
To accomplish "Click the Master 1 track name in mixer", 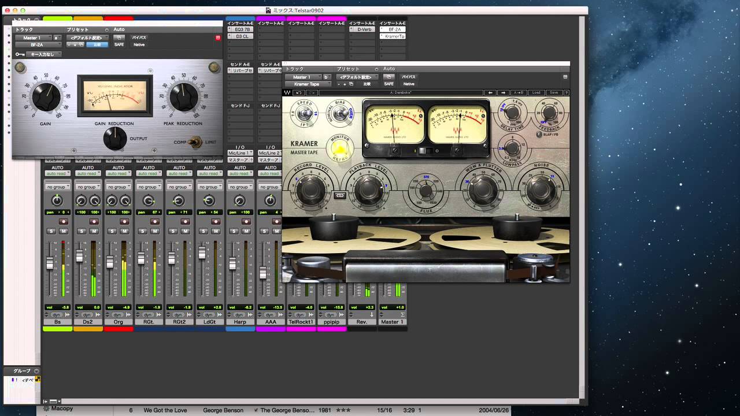I will pos(393,322).
